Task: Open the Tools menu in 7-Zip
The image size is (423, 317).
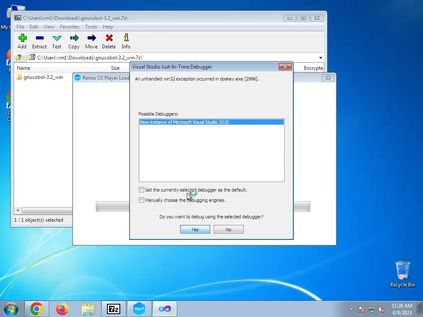Action: click(91, 27)
